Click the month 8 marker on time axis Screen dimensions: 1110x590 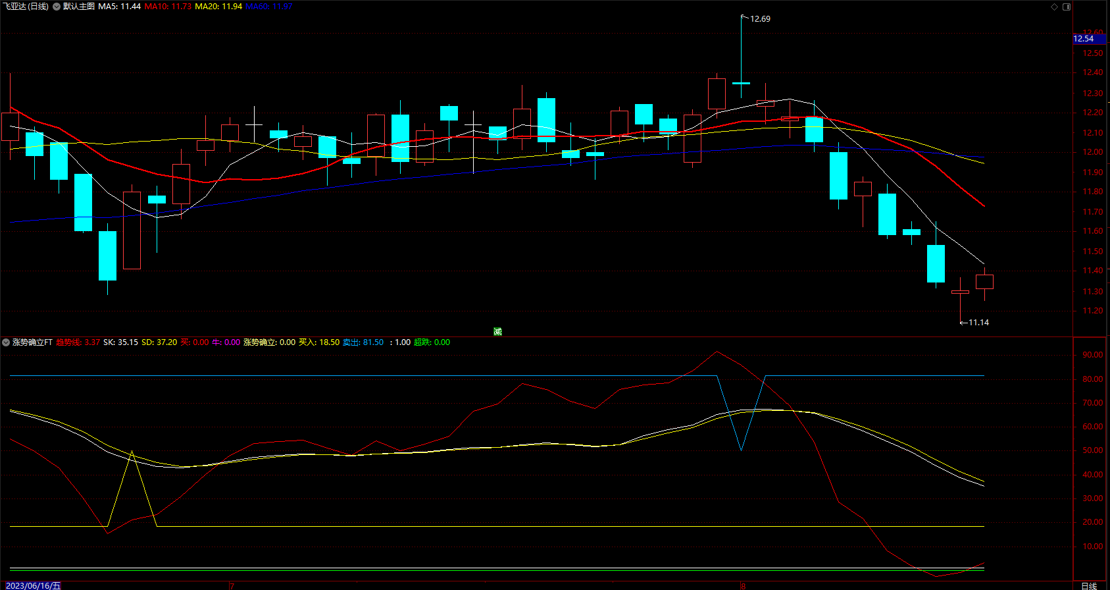743,585
